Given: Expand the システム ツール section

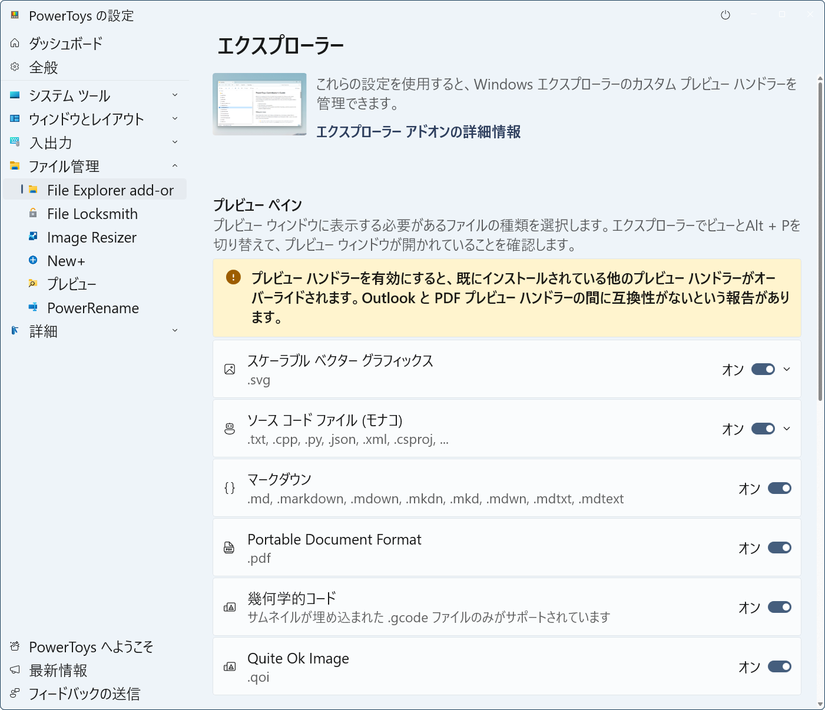Looking at the screenshot, I should 175,95.
